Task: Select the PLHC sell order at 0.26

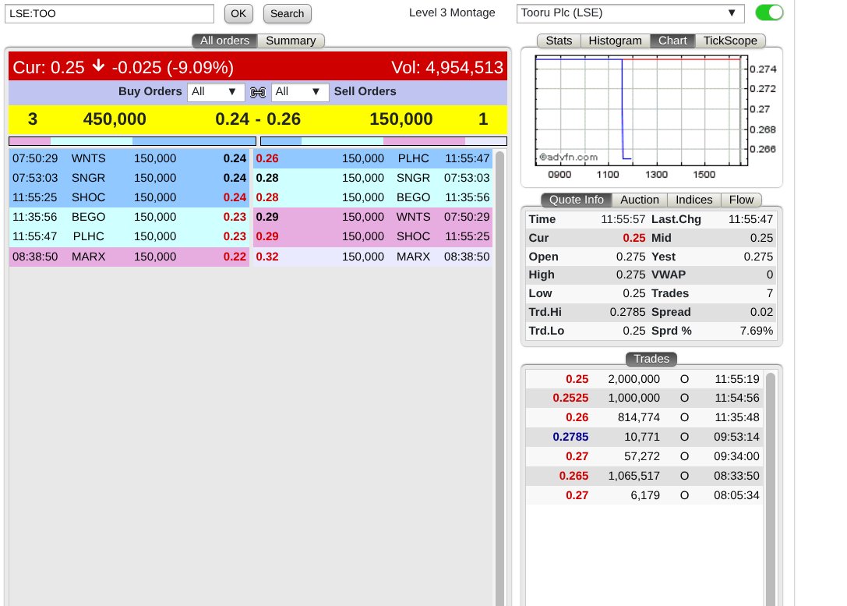Action: (x=372, y=158)
